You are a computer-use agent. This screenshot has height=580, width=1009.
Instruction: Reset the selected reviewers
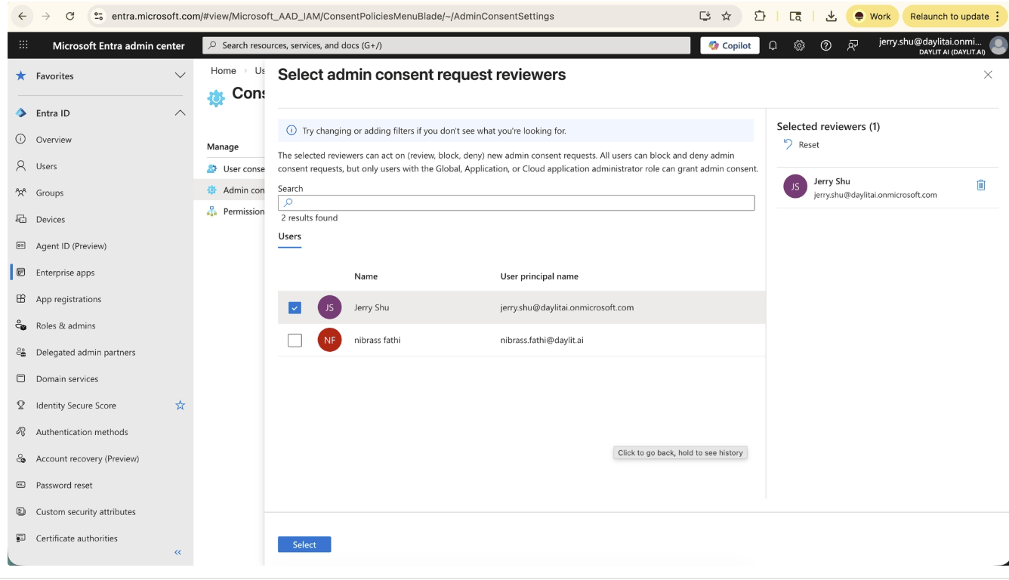coord(801,145)
